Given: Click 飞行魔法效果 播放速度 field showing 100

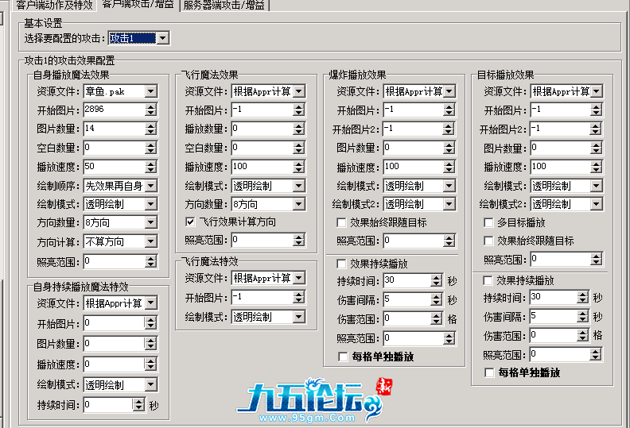Looking at the screenshot, I should (262, 167).
